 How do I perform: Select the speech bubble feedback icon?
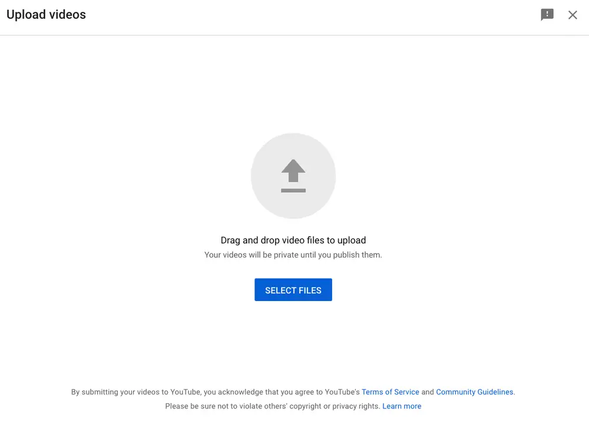pos(547,15)
